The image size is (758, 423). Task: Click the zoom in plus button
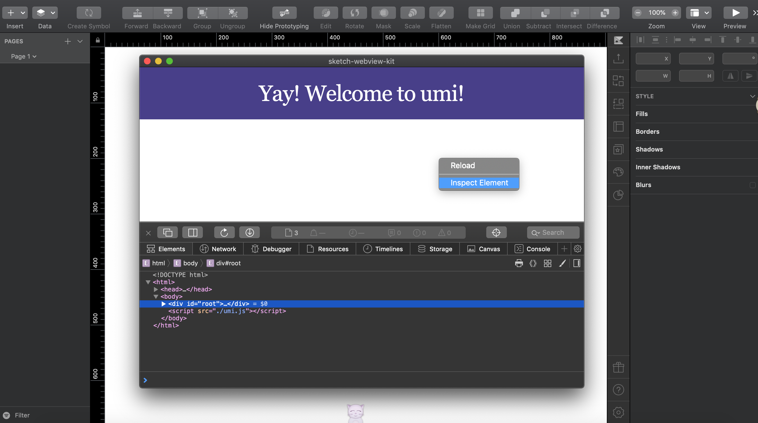pyautogui.click(x=675, y=13)
